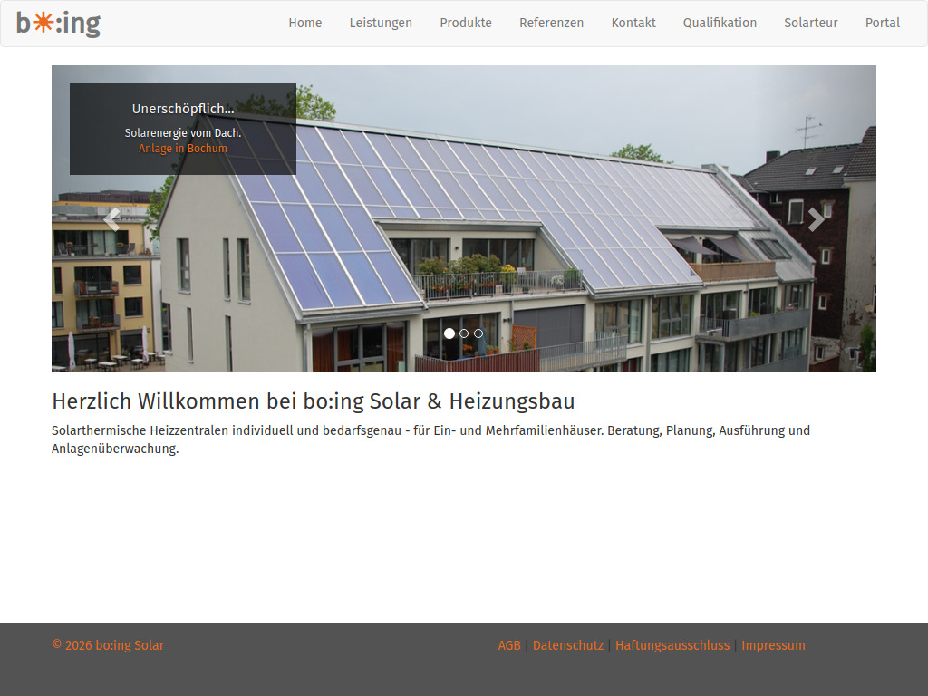Click the bo:ing logo
The height and width of the screenshot is (696, 928).
(56, 24)
